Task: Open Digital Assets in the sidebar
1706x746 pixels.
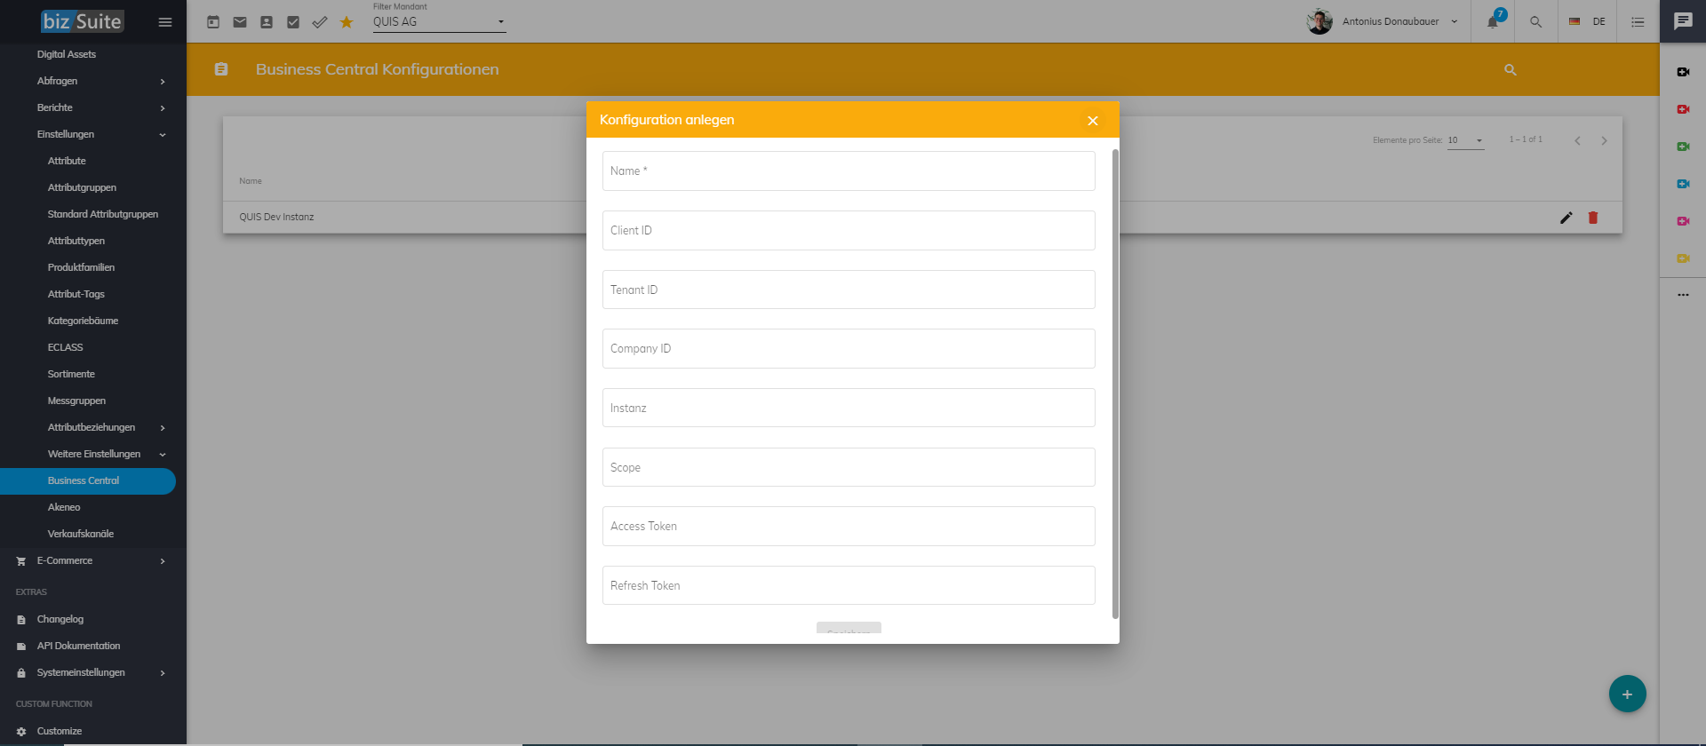Action: (x=67, y=54)
